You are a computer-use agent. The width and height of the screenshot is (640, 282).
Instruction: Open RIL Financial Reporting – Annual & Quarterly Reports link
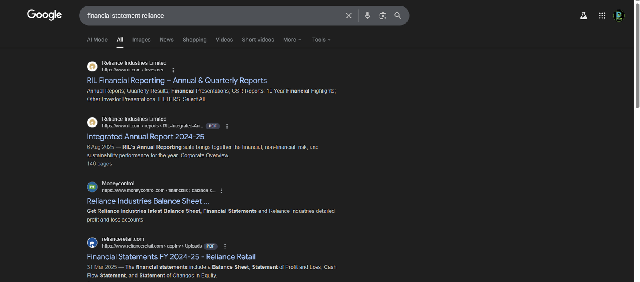pos(177,81)
